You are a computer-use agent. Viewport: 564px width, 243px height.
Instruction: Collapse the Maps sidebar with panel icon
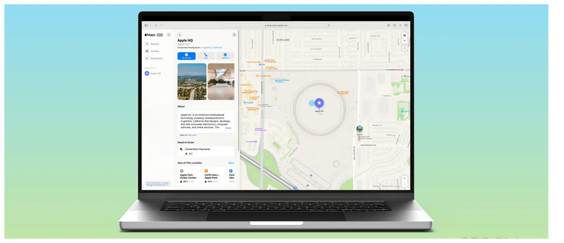point(169,35)
